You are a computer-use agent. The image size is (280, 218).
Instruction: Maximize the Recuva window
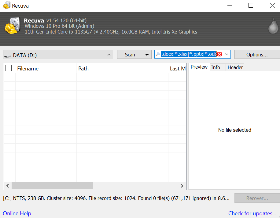click(x=251, y=5)
